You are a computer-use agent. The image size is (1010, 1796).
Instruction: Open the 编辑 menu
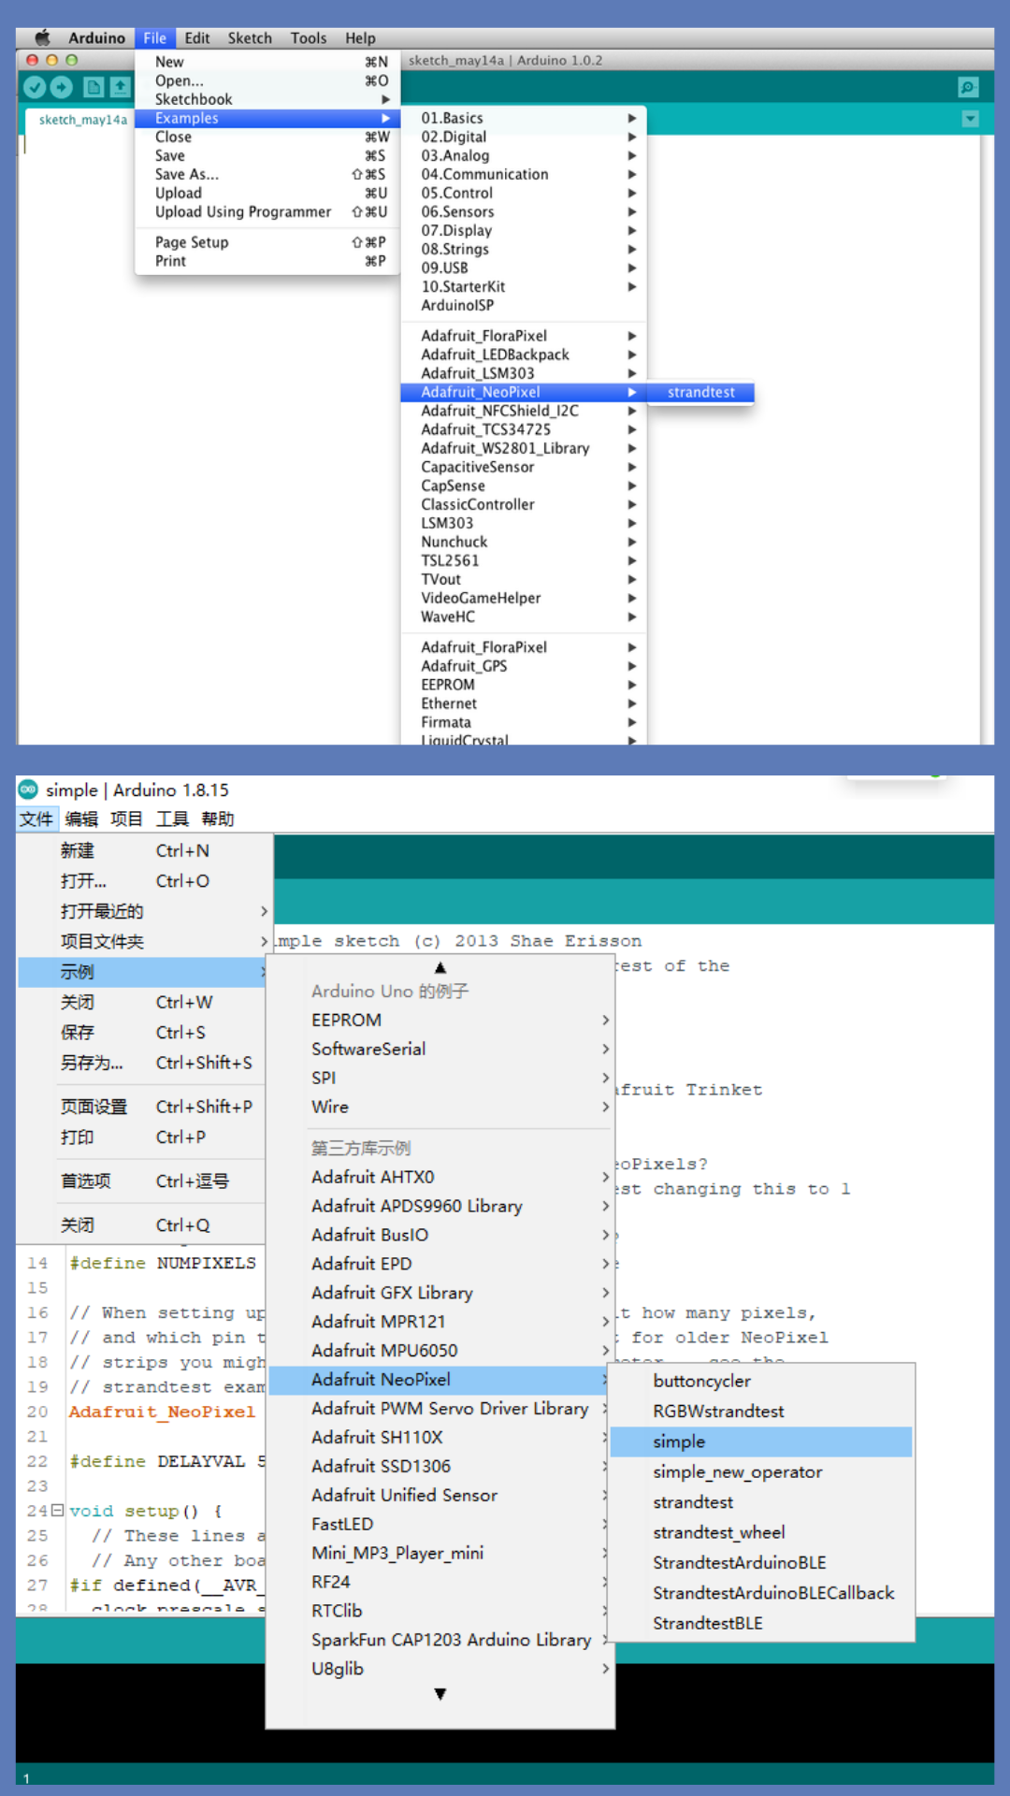[81, 819]
